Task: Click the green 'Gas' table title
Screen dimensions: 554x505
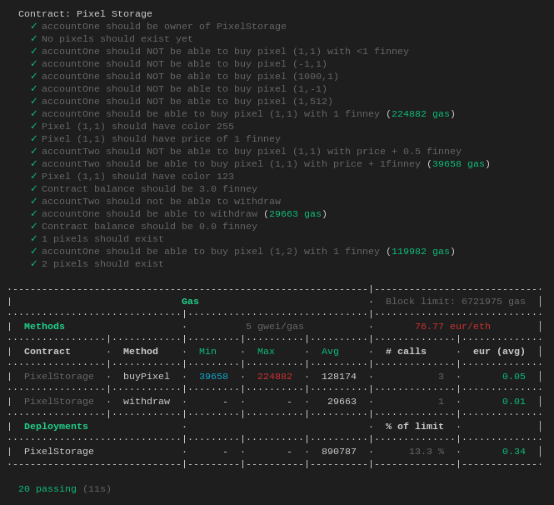Action: tap(190, 302)
